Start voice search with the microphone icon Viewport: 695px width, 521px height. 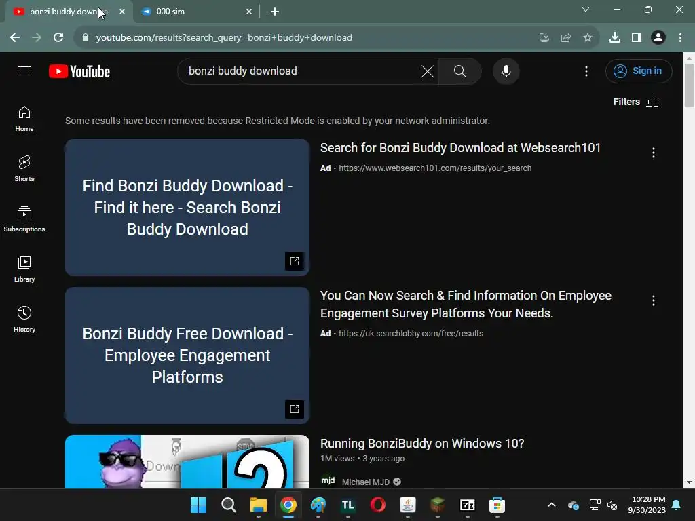coord(506,71)
